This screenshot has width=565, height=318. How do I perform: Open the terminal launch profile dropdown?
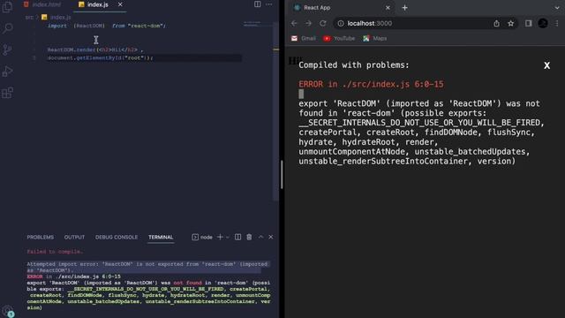coord(228,238)
